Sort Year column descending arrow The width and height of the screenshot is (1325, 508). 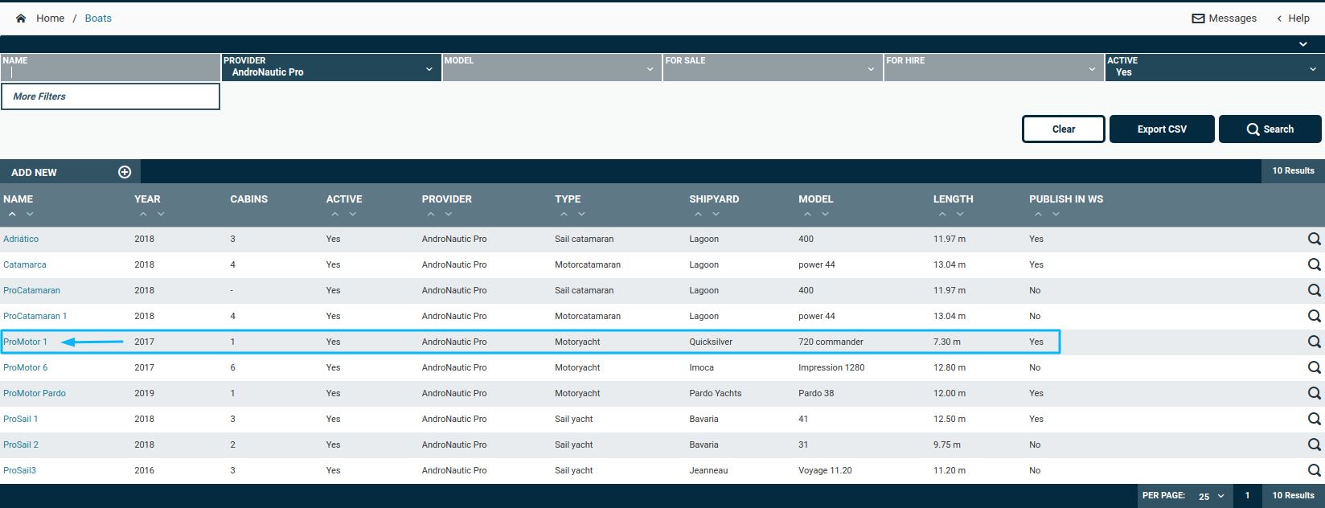point(161,214)
